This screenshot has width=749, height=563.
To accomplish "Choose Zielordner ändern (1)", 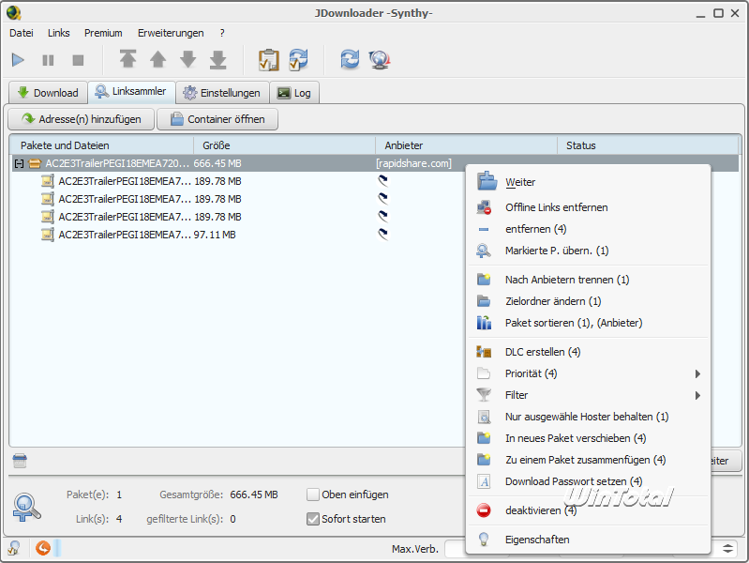I will pyautogui.click(x=588, y=301).
